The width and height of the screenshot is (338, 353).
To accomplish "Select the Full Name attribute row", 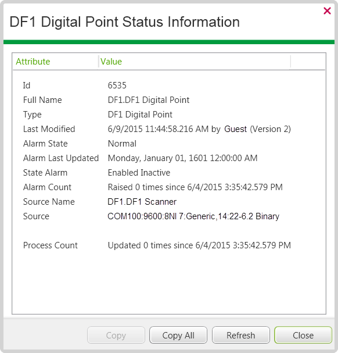I will 168,100.
